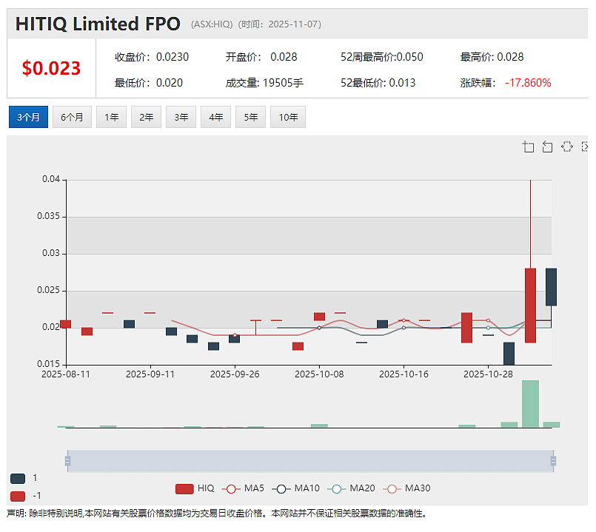This screenshot has height=532, width=596.
Task: Click the 2025-09-26 x-axis date label
Action: [x=235, y=374]
